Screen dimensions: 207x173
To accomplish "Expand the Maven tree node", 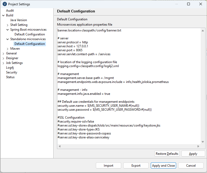I will coord(7,49).
